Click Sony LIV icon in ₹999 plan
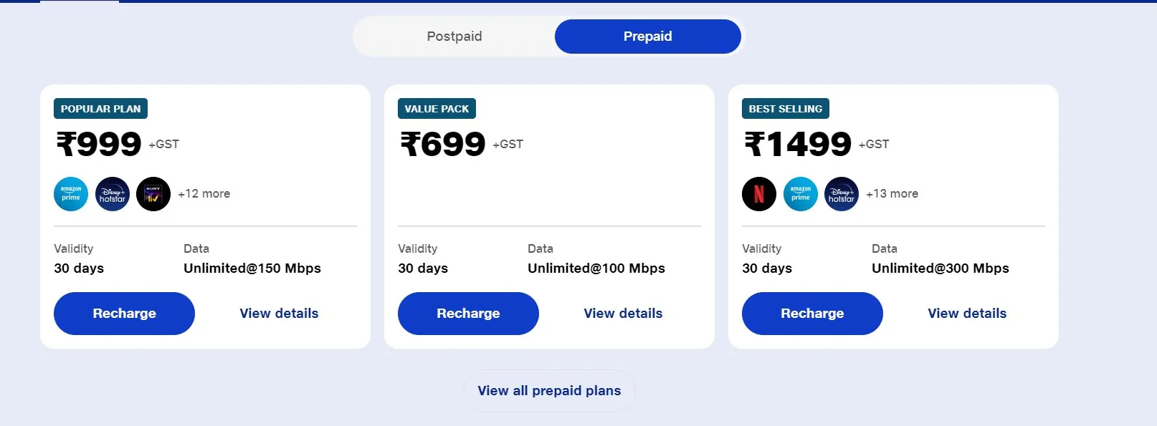The image size is (1157, 426). (153, 194)
